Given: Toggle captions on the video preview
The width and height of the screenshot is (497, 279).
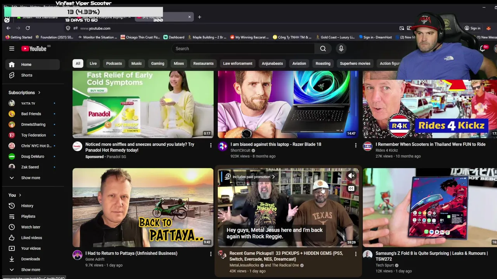Looking at the screenshot, I should click(x=351, y=188).
